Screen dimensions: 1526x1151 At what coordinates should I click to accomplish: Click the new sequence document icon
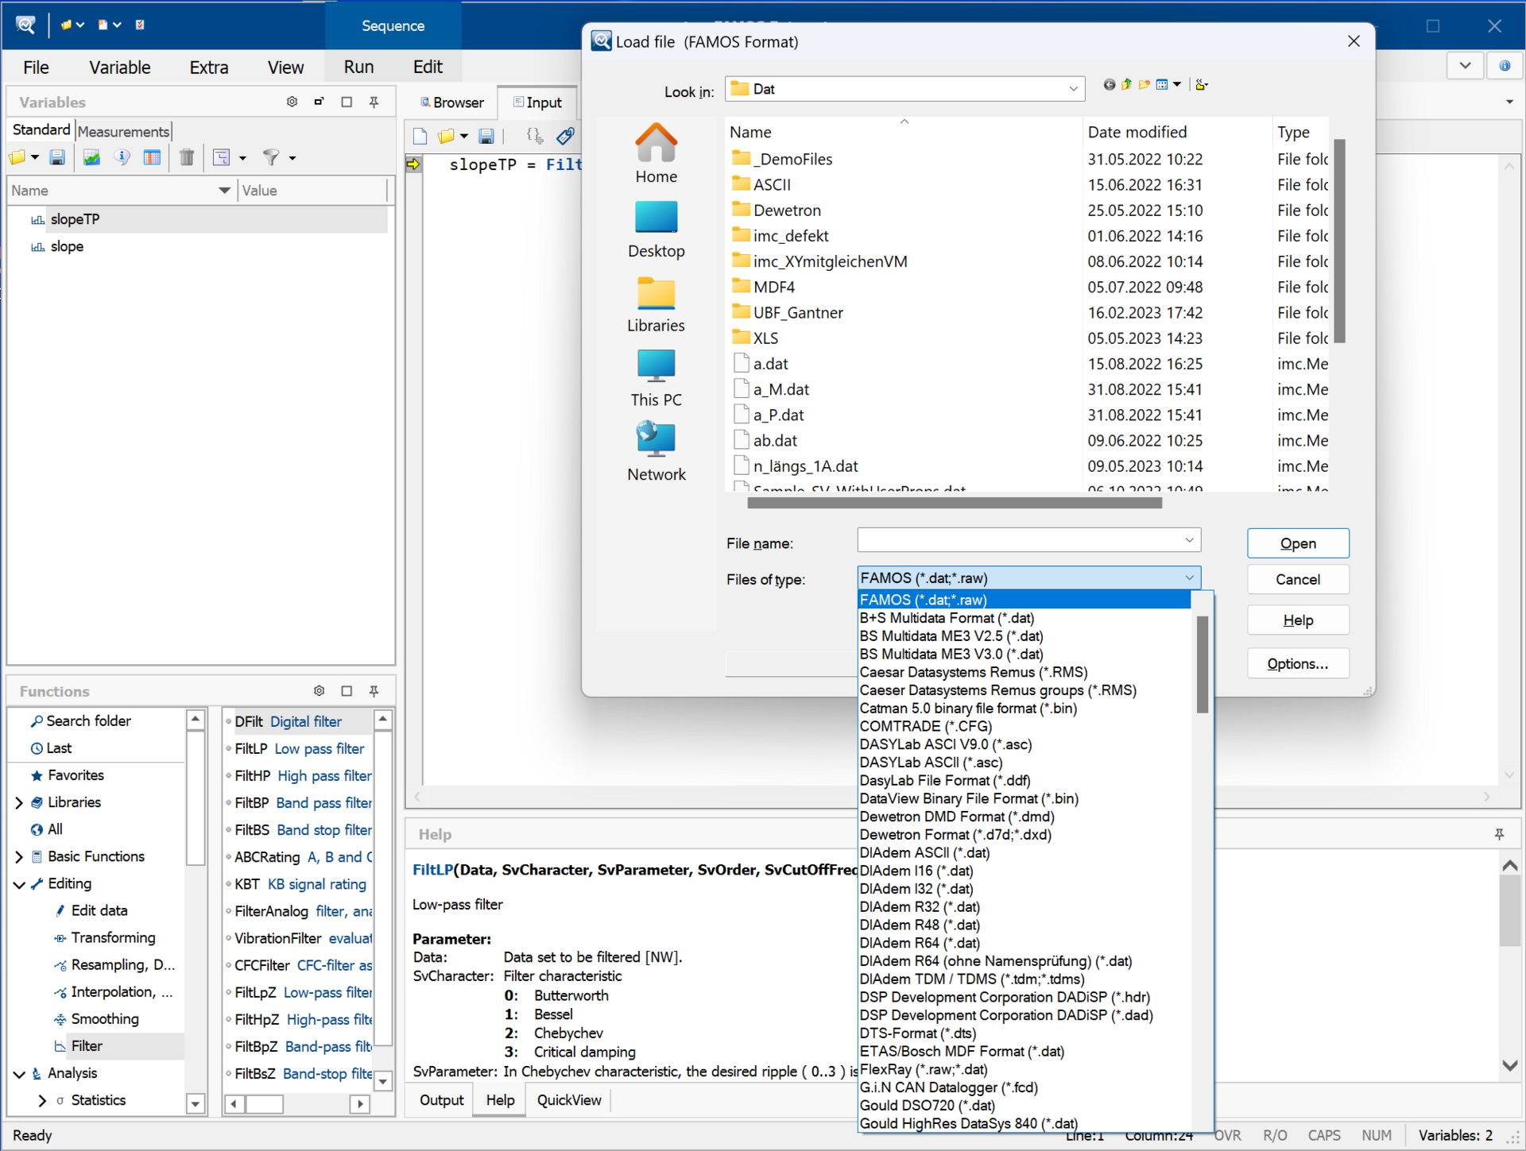[420, 137]
